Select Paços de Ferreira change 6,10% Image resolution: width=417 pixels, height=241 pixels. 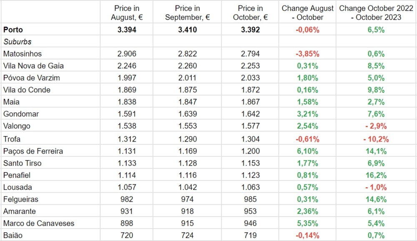[308, 151]
